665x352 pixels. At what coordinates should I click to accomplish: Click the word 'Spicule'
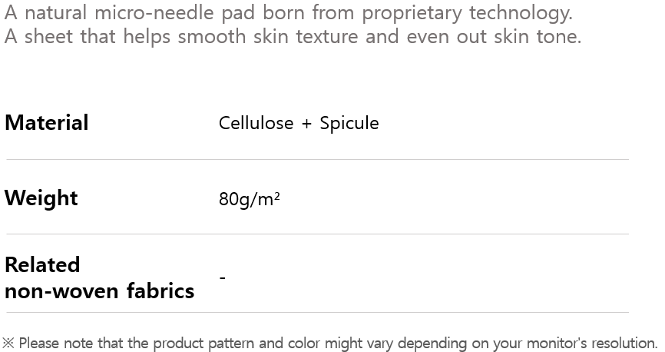pos(349,124)
